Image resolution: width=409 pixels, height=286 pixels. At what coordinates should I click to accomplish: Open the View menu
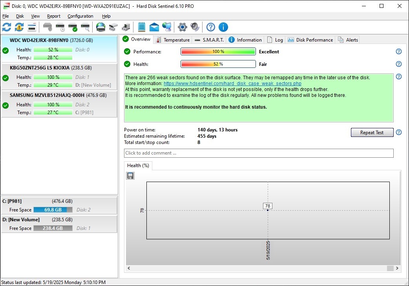(35, 16)
